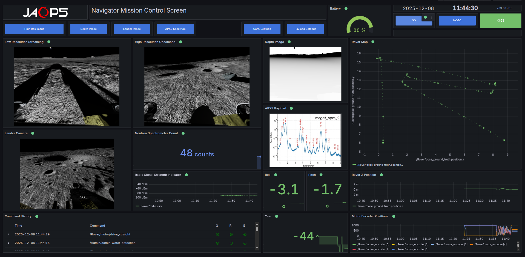The height and width of the screenshot is (257, 525).
Task: Open the APXS Spectrum button
Action: pyautogui.click(x=175, y=29)
